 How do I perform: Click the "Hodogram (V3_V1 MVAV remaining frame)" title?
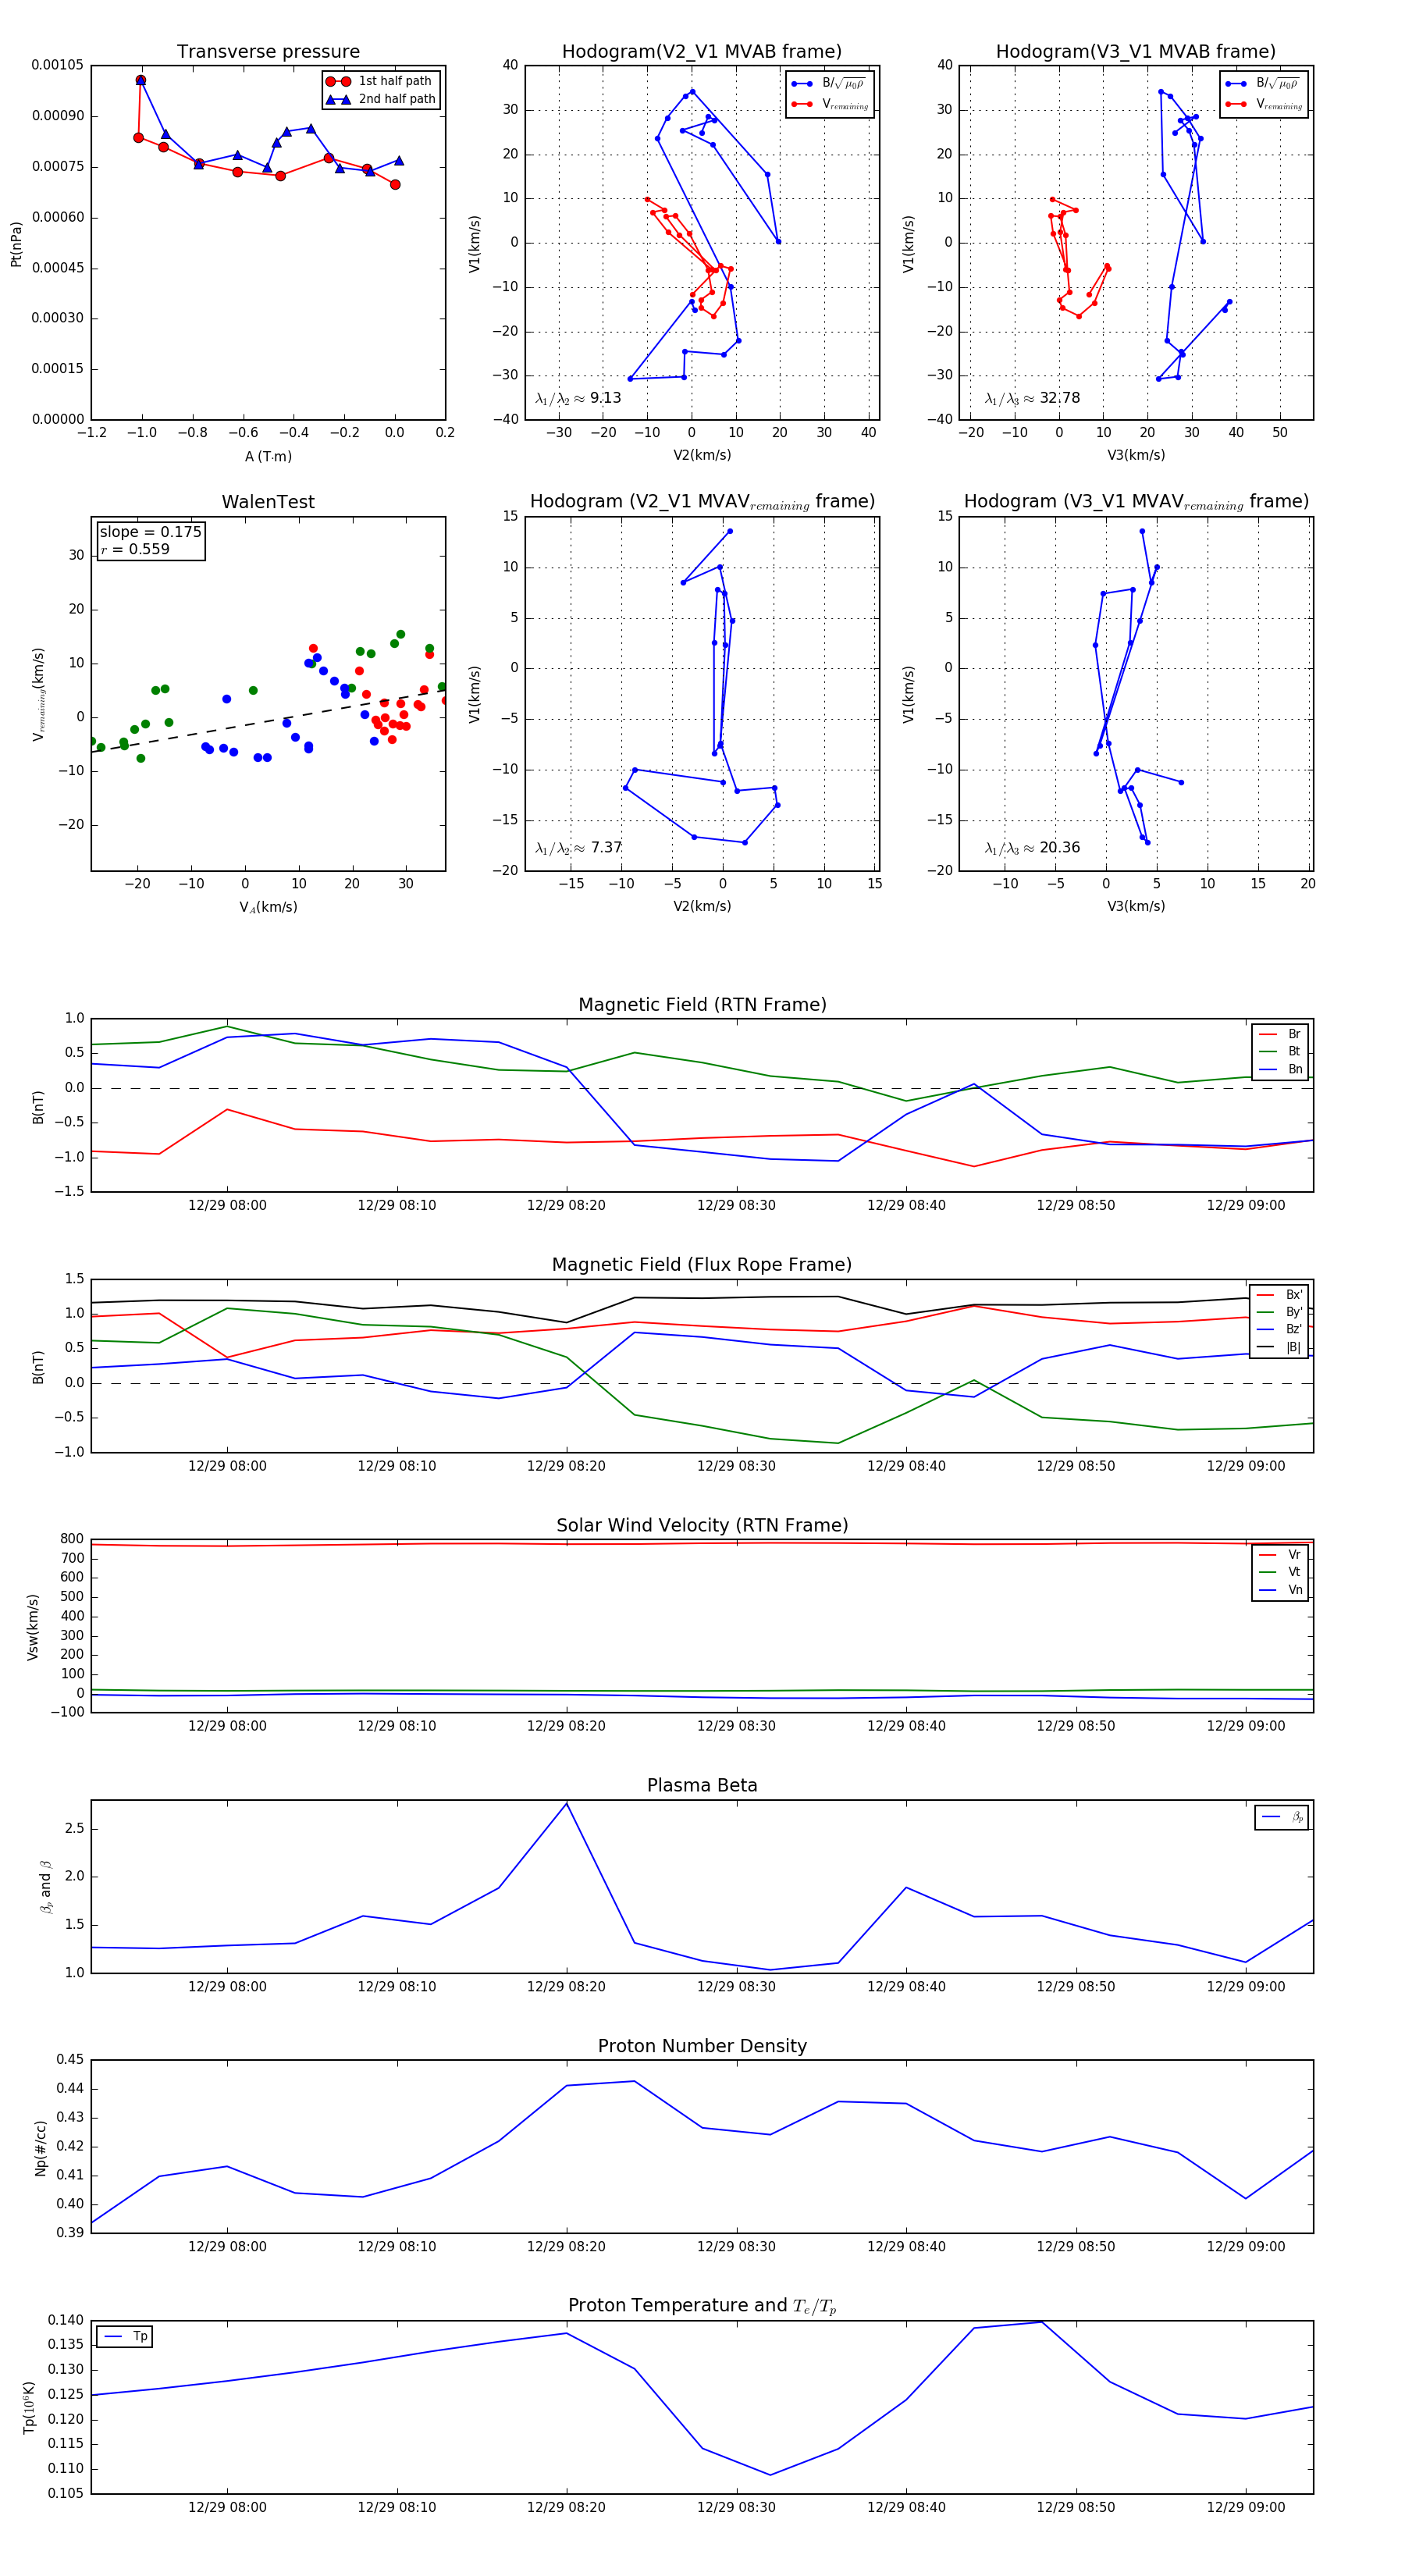click(1136, 502)
